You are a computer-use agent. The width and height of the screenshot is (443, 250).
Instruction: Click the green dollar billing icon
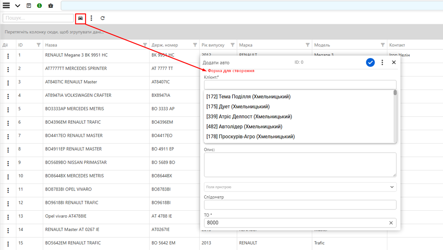click(40, 6)
